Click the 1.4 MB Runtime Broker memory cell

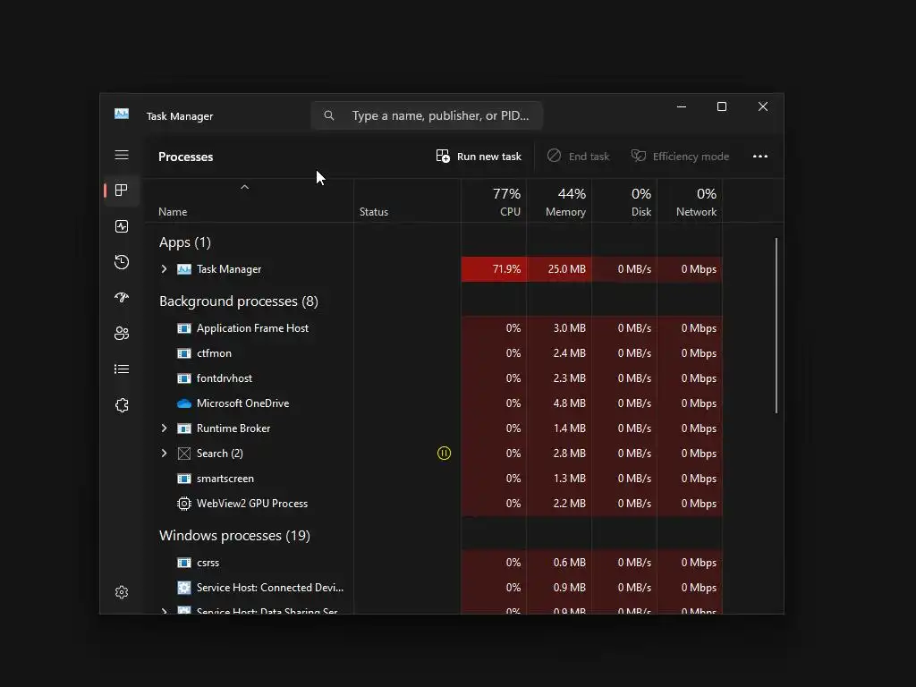(x=560, y=428)
